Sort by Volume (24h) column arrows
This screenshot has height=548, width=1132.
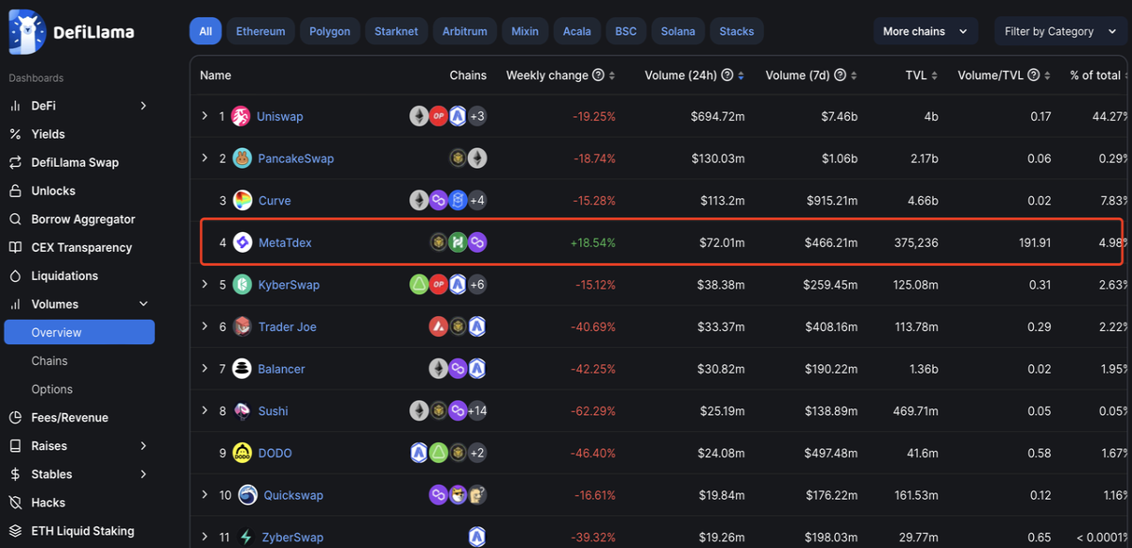point(741,75)
